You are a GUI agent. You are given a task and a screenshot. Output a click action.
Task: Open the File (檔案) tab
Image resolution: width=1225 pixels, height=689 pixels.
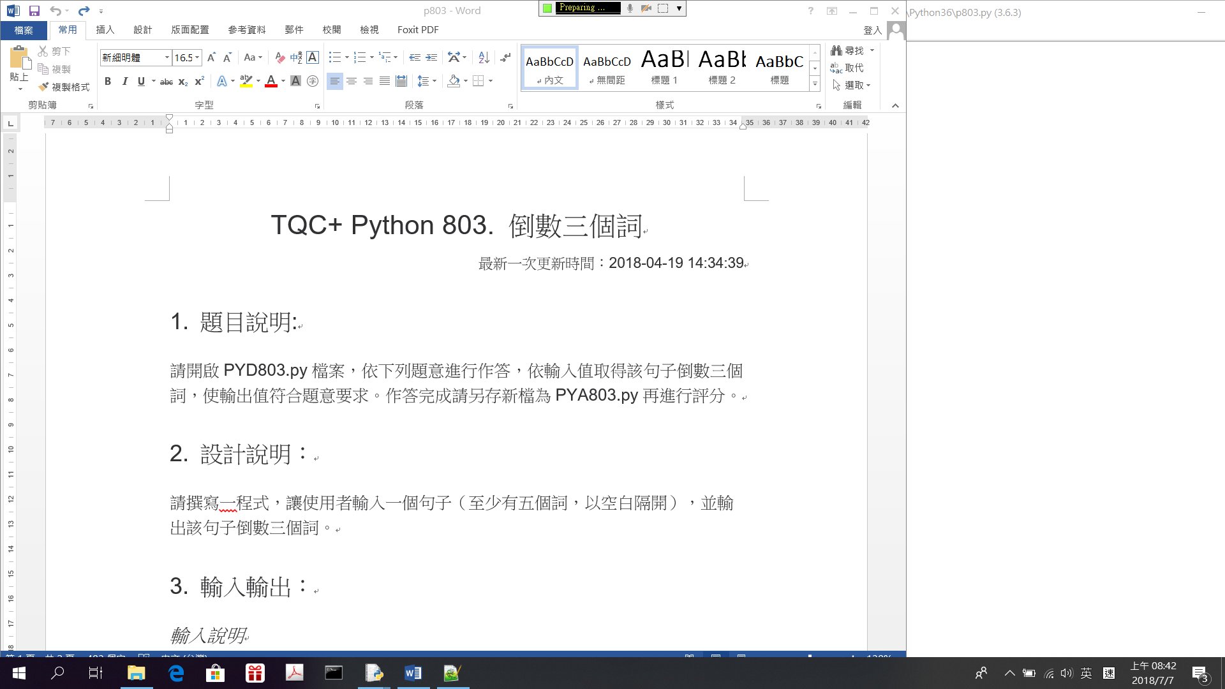(x=24, y=30)
